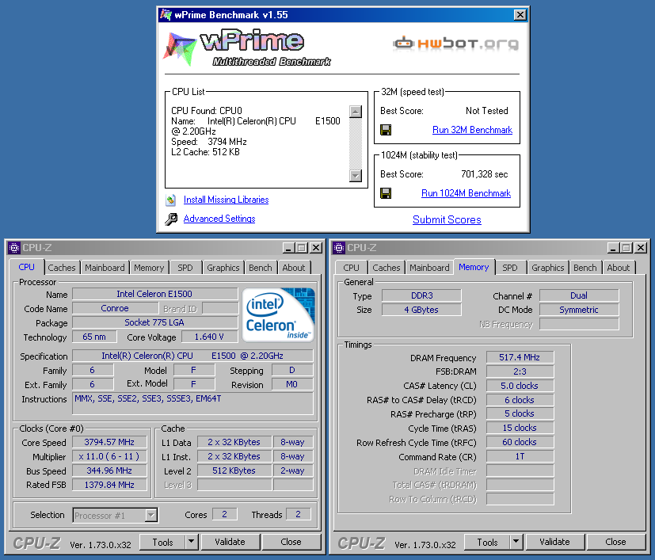
Task: Click the 32M benchmark save floppy icon
Action: pyautogui.click(x=386, y=130)
